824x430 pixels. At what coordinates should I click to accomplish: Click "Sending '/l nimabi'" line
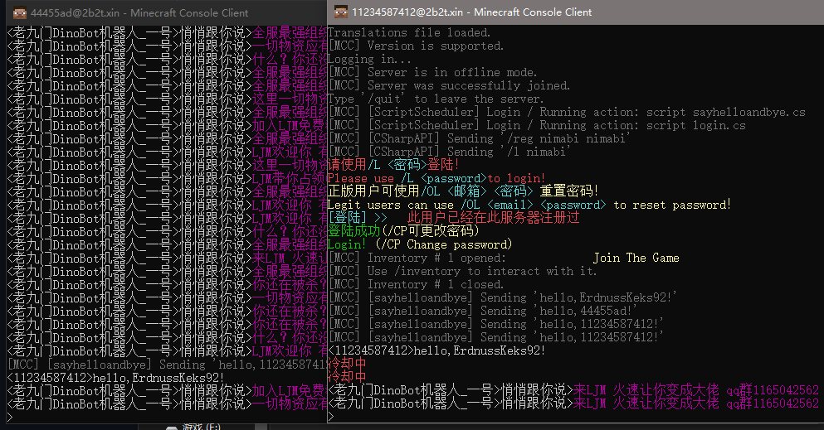point(449,152)
